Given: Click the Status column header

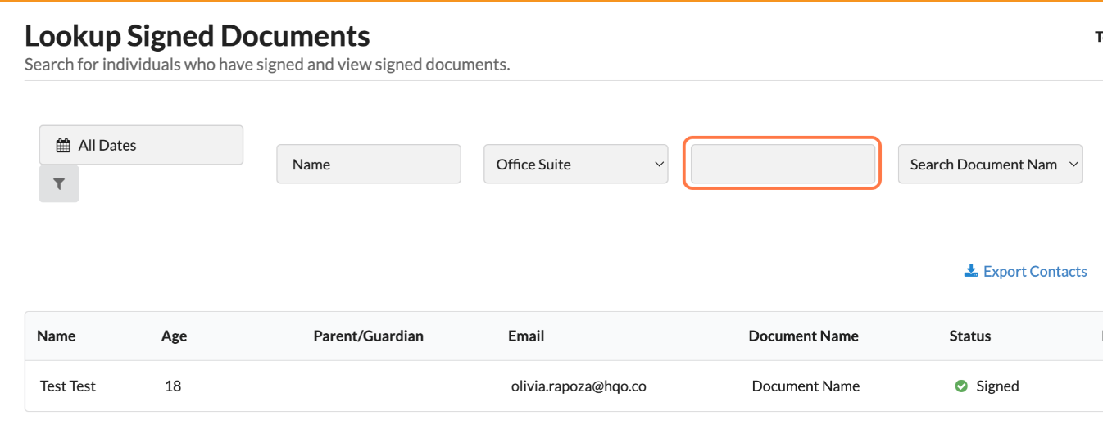Looking at the screenshot, I should pyautogui.click(x=969, y=336).
